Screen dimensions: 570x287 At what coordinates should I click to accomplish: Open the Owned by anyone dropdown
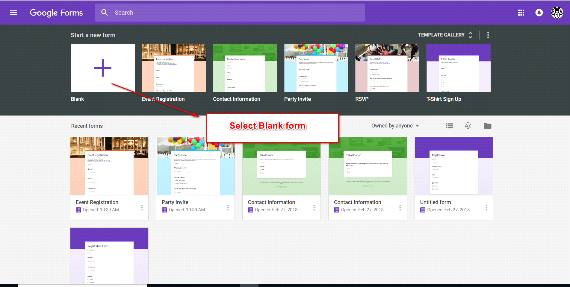pos(395,126)
